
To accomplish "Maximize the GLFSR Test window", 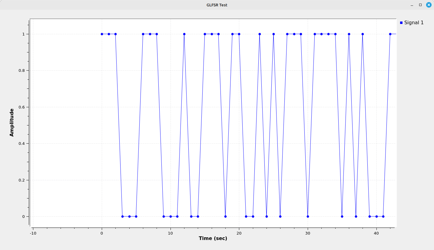I will (x=420, y=5).
